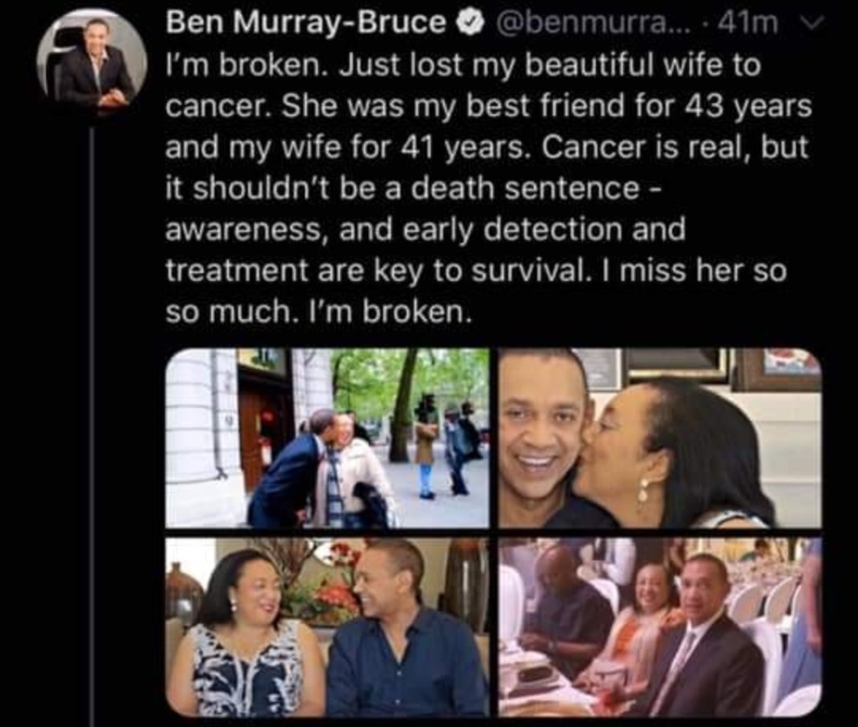This screenshot has height=727, width=858.
Task: Open Ben Murray-Bruce's profile avatar
Action: [92, 64]
